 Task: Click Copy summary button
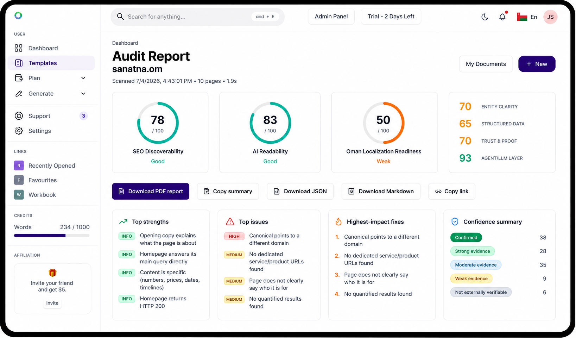coord(228,191)
